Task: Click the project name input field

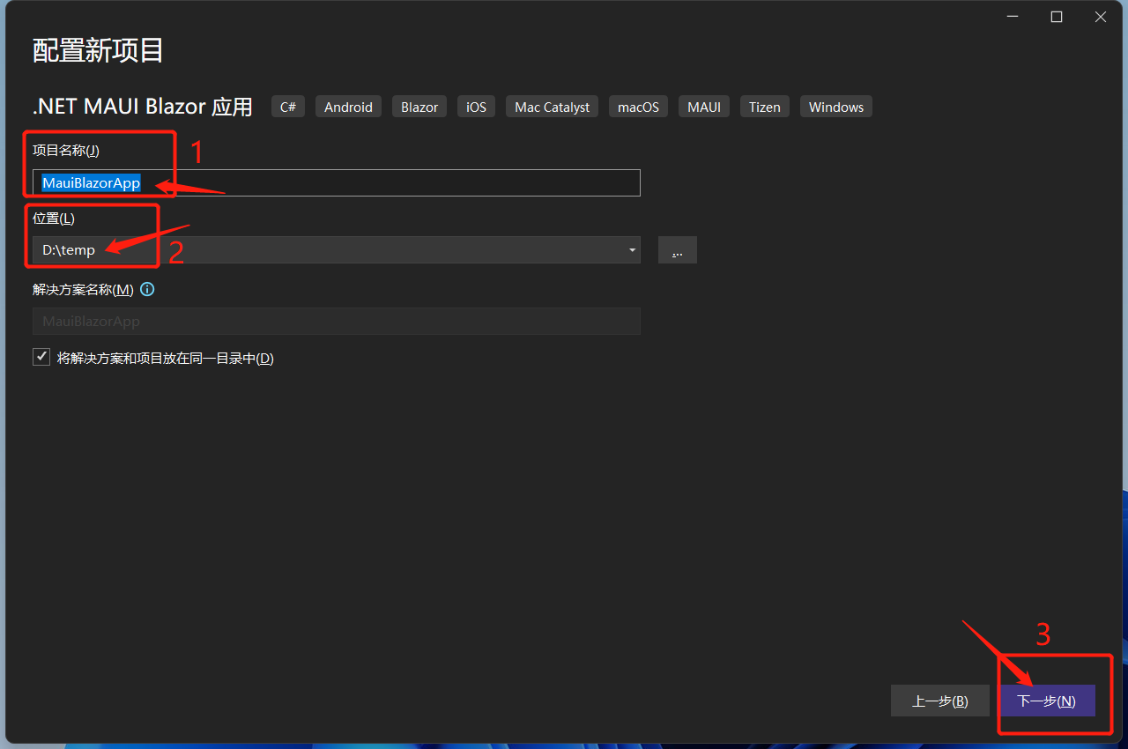Action: click(x=337, y=183)
